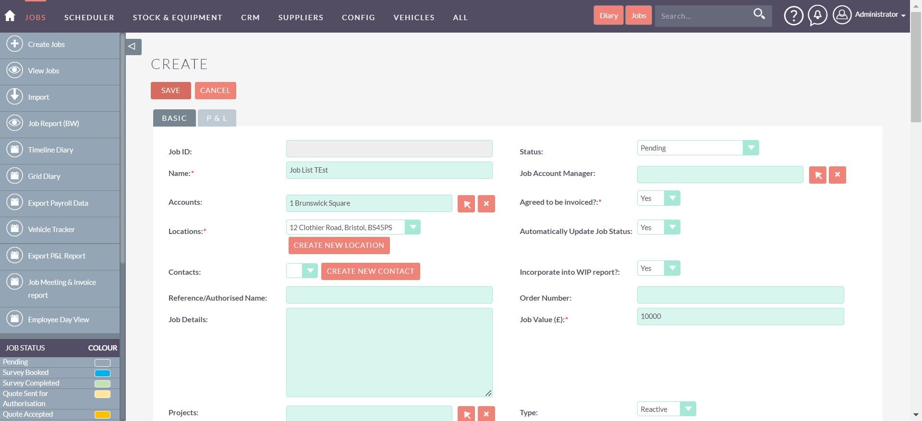Click the Quote Sent for Authorisation swatch
Image resolution: width=922 pixels, height=421 pixels.
[x=102, y=394]
